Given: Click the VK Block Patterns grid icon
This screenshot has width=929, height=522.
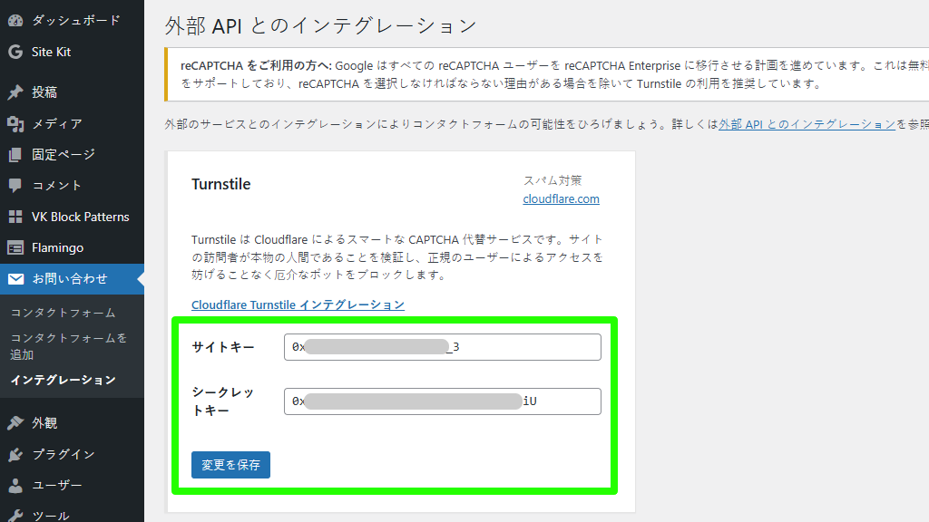Looking at the screenshot, I should click(15, 217).
